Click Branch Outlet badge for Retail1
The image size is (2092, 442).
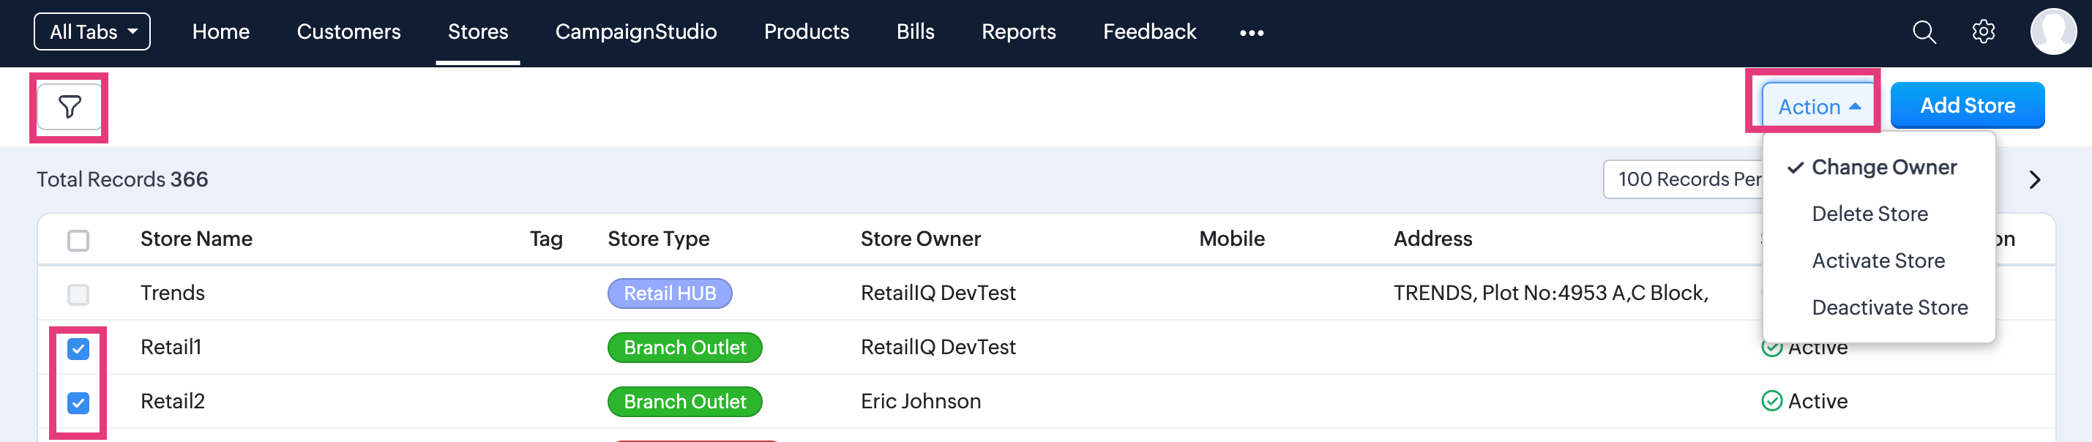684,348
